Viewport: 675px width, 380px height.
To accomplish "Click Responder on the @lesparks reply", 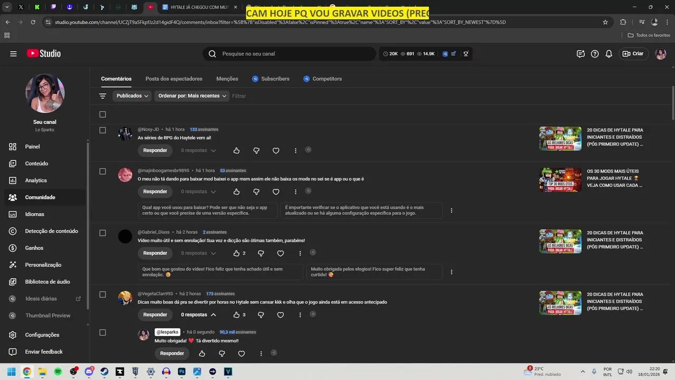I will [x=172, y=354].
